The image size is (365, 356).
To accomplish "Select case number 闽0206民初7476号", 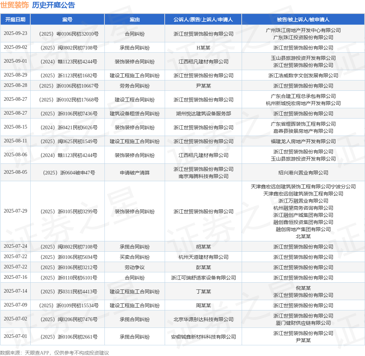I will tap(69, 319).
